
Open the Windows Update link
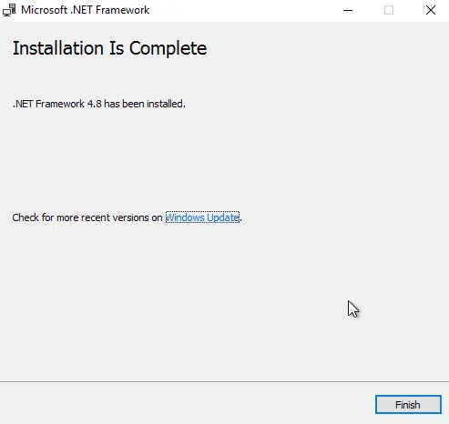[x=202, y=217]
